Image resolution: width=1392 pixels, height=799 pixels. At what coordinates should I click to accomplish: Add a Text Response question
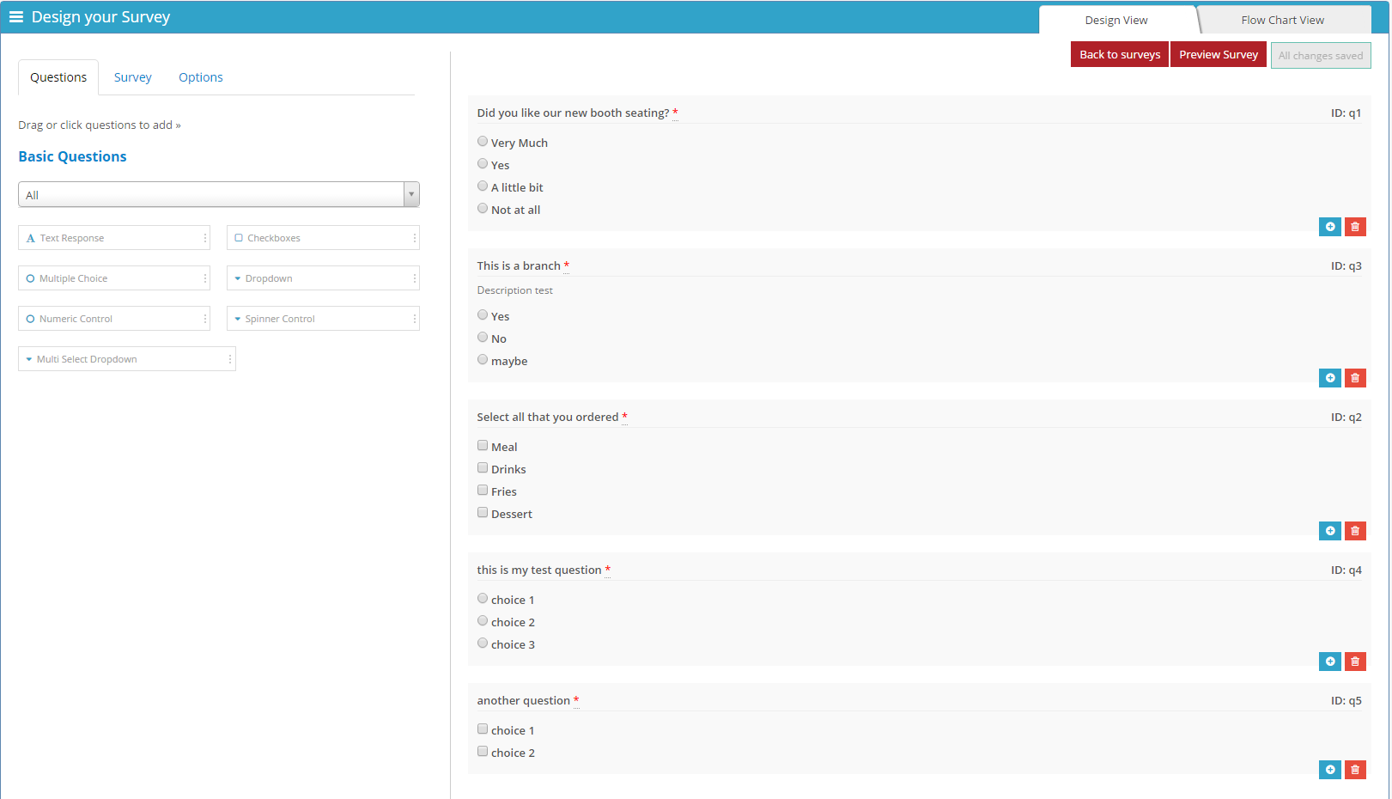tap(114, 238)
